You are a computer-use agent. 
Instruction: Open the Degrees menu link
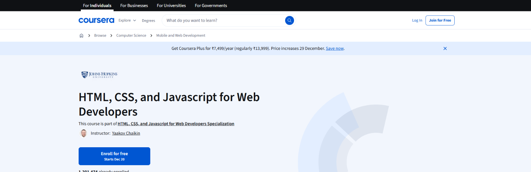(149, 20)
